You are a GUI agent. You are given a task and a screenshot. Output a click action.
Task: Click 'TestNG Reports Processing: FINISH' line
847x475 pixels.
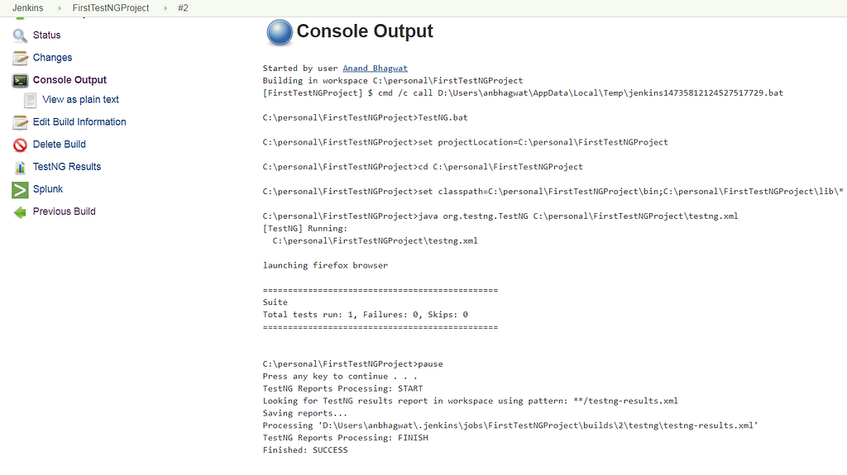pos(345,438)
